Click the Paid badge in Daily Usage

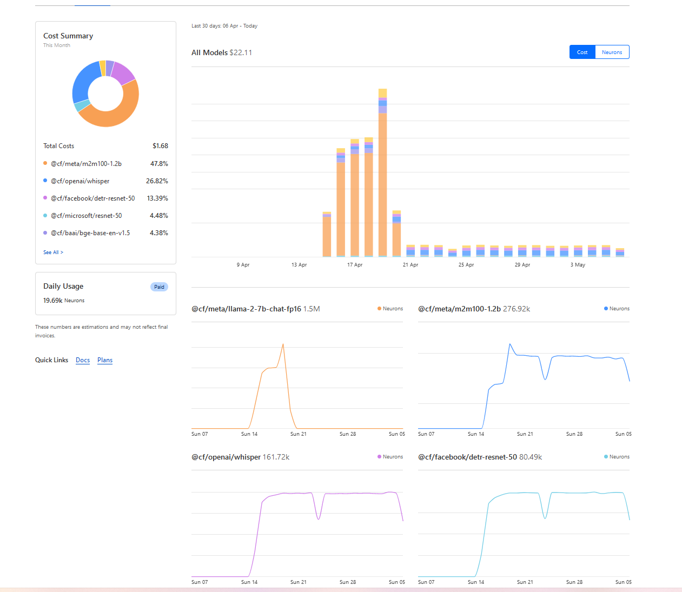point(159,287)
